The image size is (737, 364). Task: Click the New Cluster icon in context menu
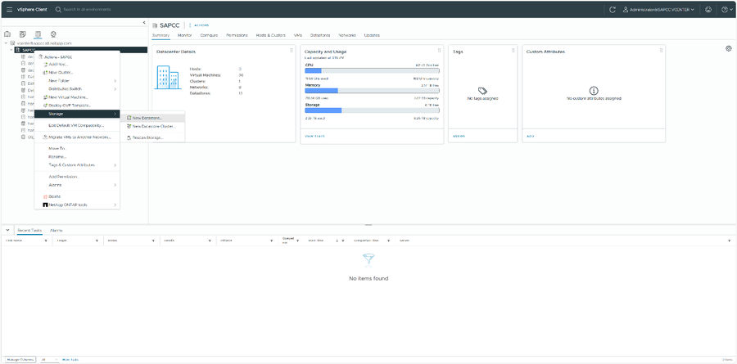(x=45, y=72)
